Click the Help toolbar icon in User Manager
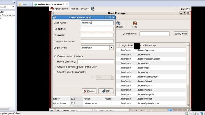This screenshot has width=205, height=115. pyautogui.click(x=135, y=23)
